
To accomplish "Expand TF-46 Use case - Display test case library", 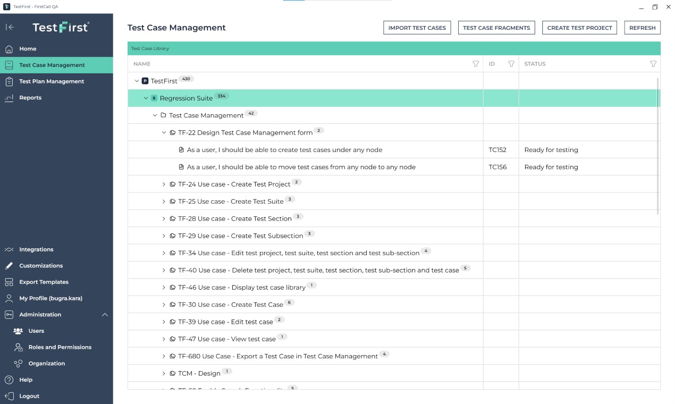I will 164,288.
